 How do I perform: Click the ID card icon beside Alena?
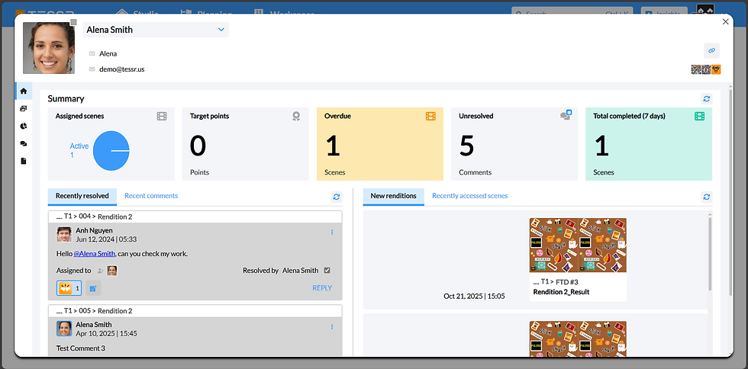click(92, 54)
